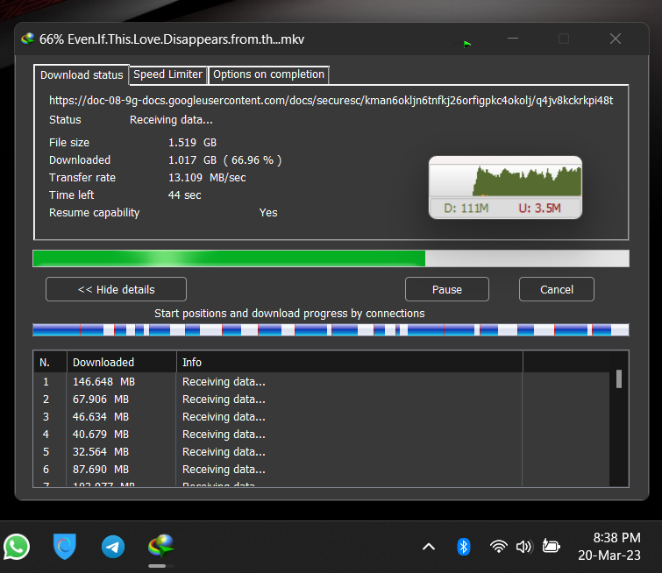Click the download speed readout D: 111M
The height and width of the screenshot is (573, 662).
[466, 209]
